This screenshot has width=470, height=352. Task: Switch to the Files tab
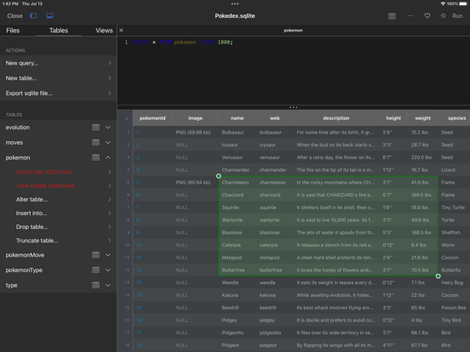coord(13,31)
